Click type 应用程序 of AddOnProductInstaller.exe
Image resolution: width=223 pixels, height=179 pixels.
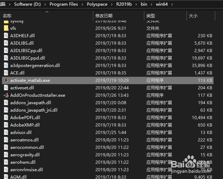pos(155,95)
